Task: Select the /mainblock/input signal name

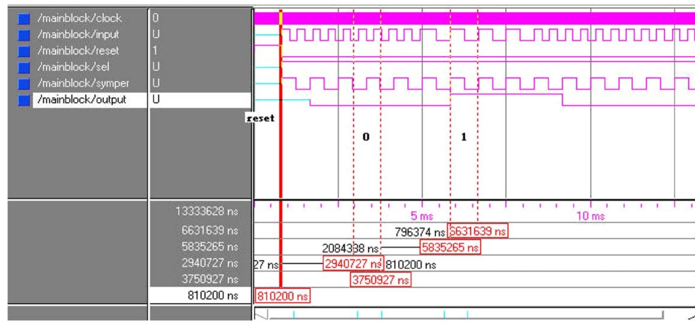Action: (78, 35)
